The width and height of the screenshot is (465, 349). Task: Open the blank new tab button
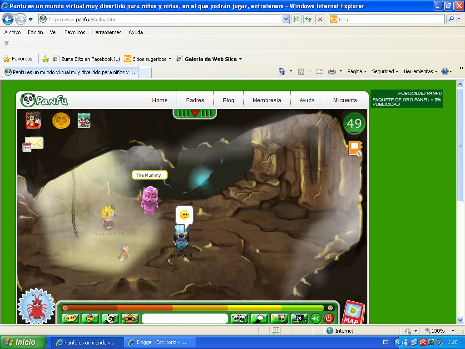(x=145, y=72)
